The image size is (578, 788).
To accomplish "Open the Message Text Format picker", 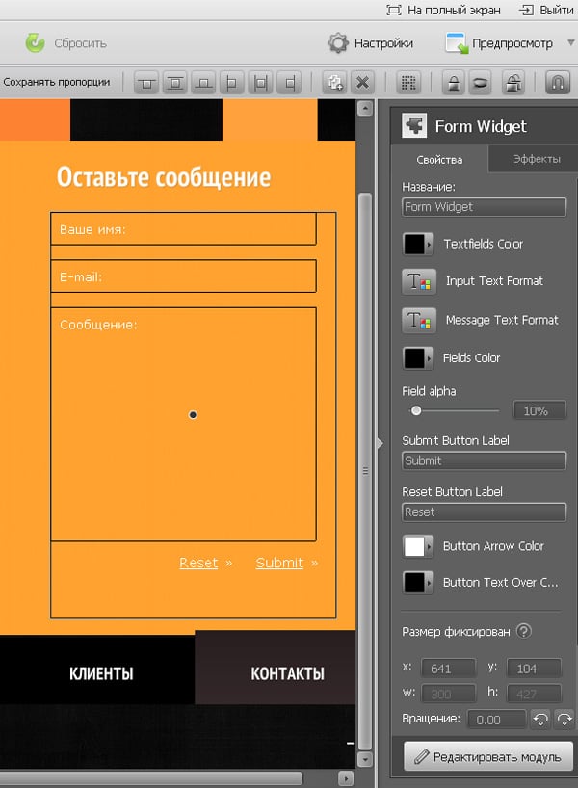I will pyautogui.click(x=418, y=320).
